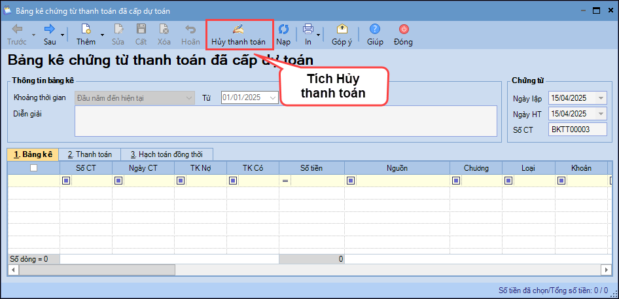Open filter operator for Loại column
This screenshot has height=299, width=619.
pos(509,181)
